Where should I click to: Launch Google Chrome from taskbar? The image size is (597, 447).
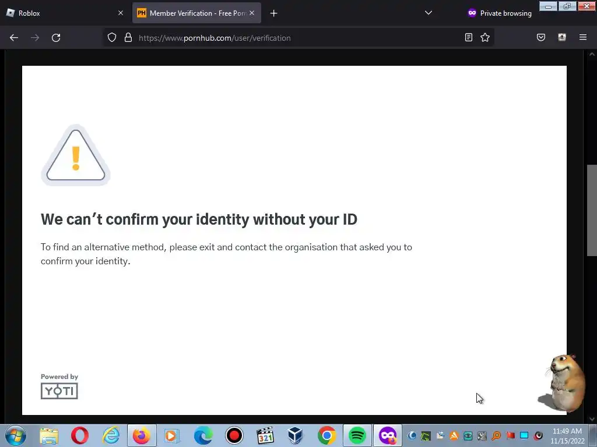(x=326, y=435)
